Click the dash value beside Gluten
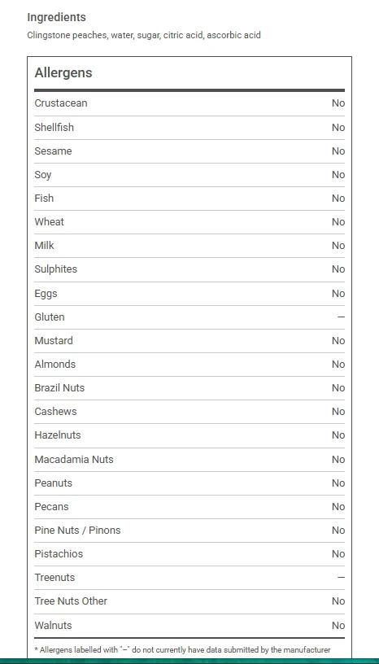 pyautogui.click(x=341, y=317)
